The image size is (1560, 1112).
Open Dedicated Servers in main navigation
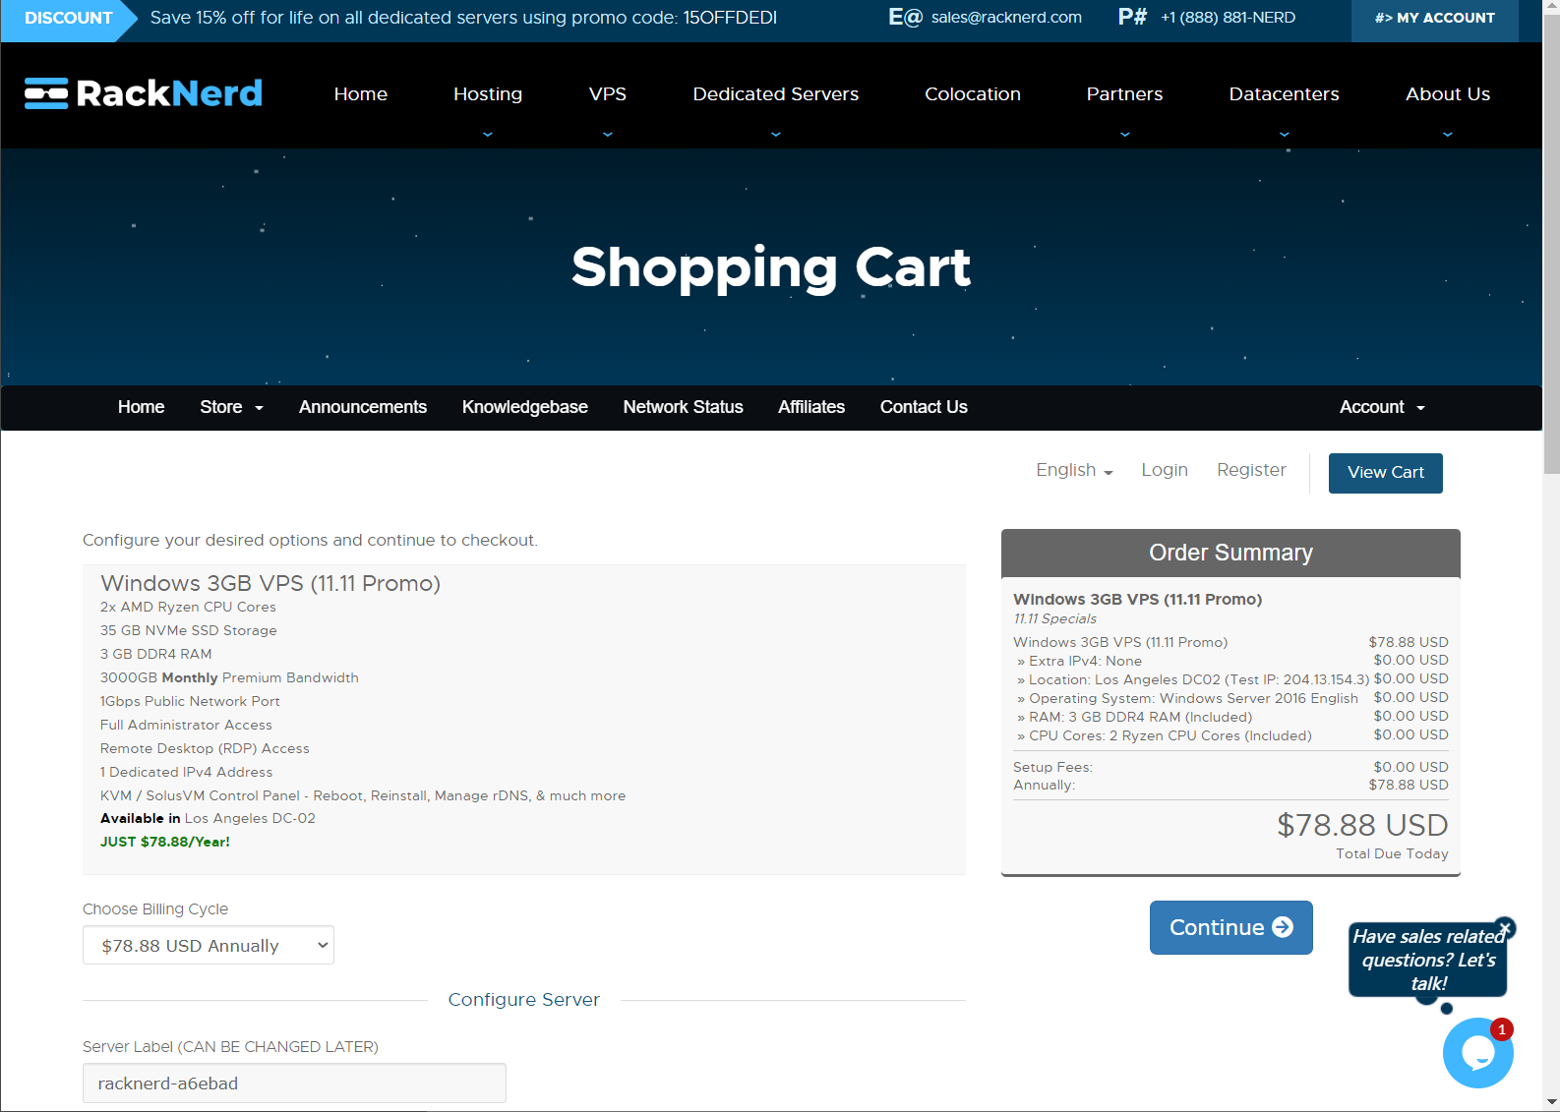776,94
